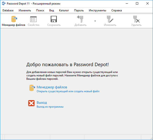
Task: Click the Выход из программы link
Action: [x=50, y=107]
